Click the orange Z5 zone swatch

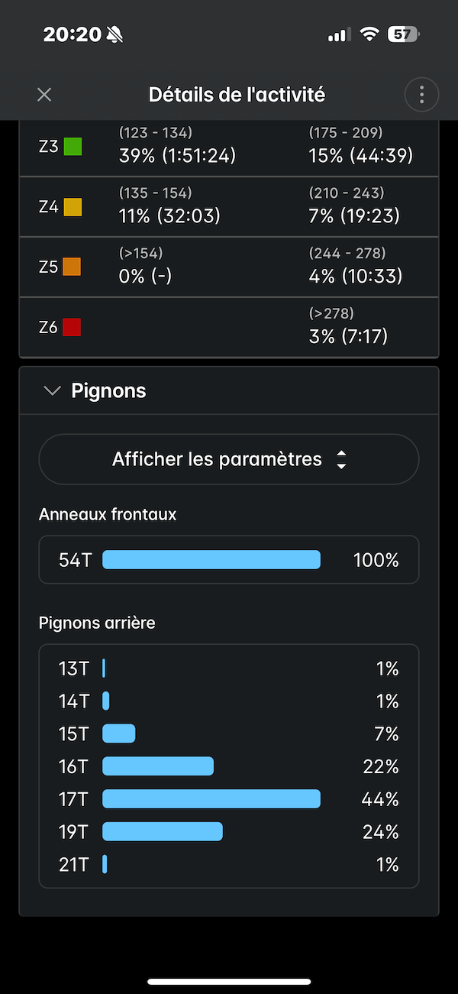[x=72, y=267]
